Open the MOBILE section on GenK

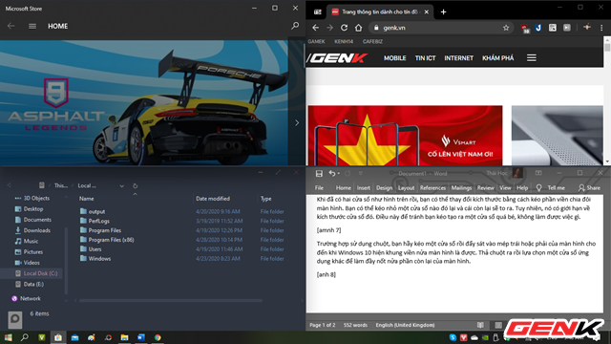(394, 58)
